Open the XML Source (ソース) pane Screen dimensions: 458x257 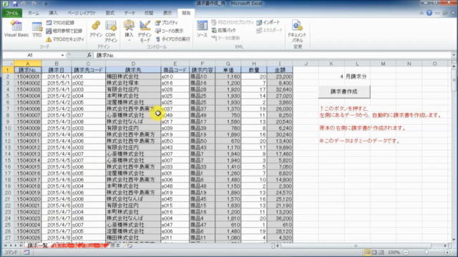pyautogui.click(x=202, y=29)
